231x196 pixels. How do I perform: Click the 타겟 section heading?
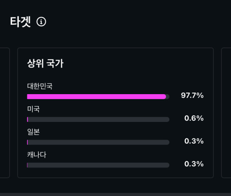(20, 22)
